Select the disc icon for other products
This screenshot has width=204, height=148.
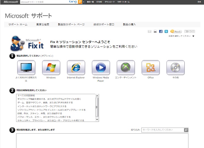[x=176, y=67]
